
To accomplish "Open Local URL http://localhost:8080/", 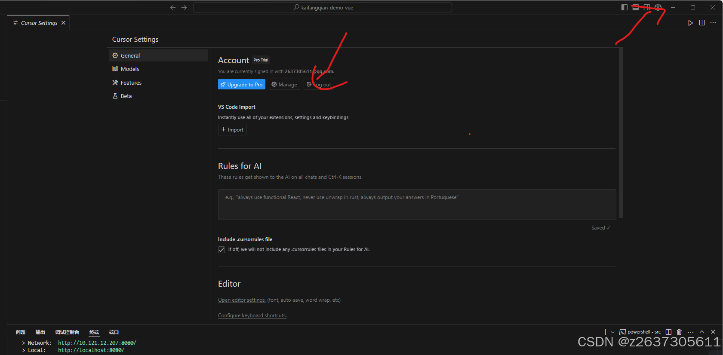I will [x=91, y=350].
